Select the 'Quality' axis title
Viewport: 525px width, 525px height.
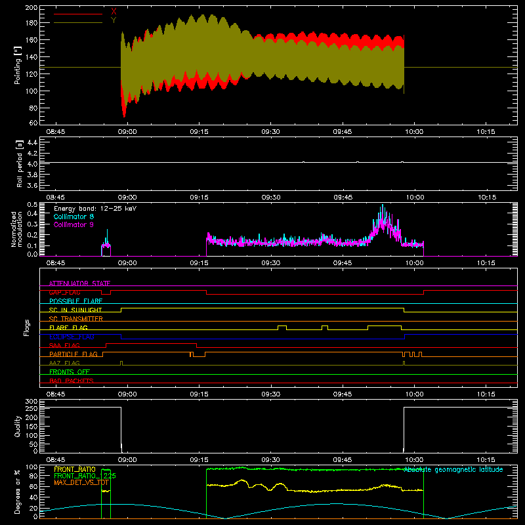[18, 426]
